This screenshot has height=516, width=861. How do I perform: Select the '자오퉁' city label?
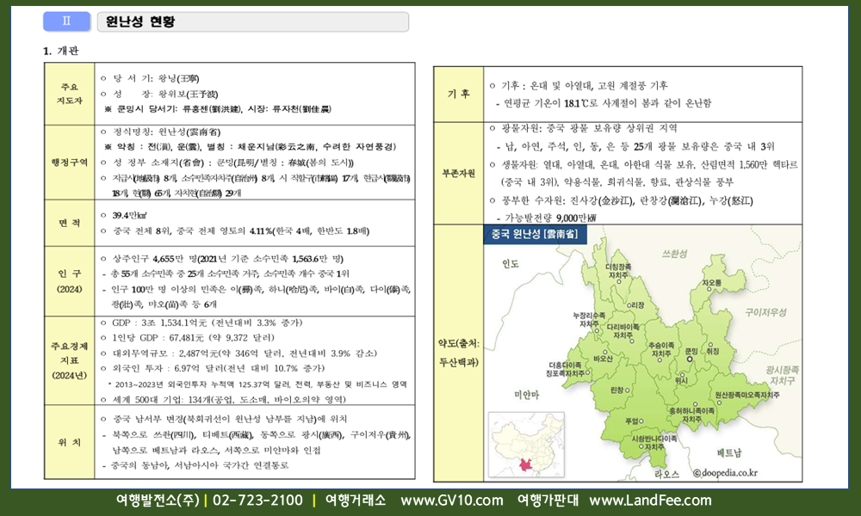pyautogui.click(x=712, y=283)
